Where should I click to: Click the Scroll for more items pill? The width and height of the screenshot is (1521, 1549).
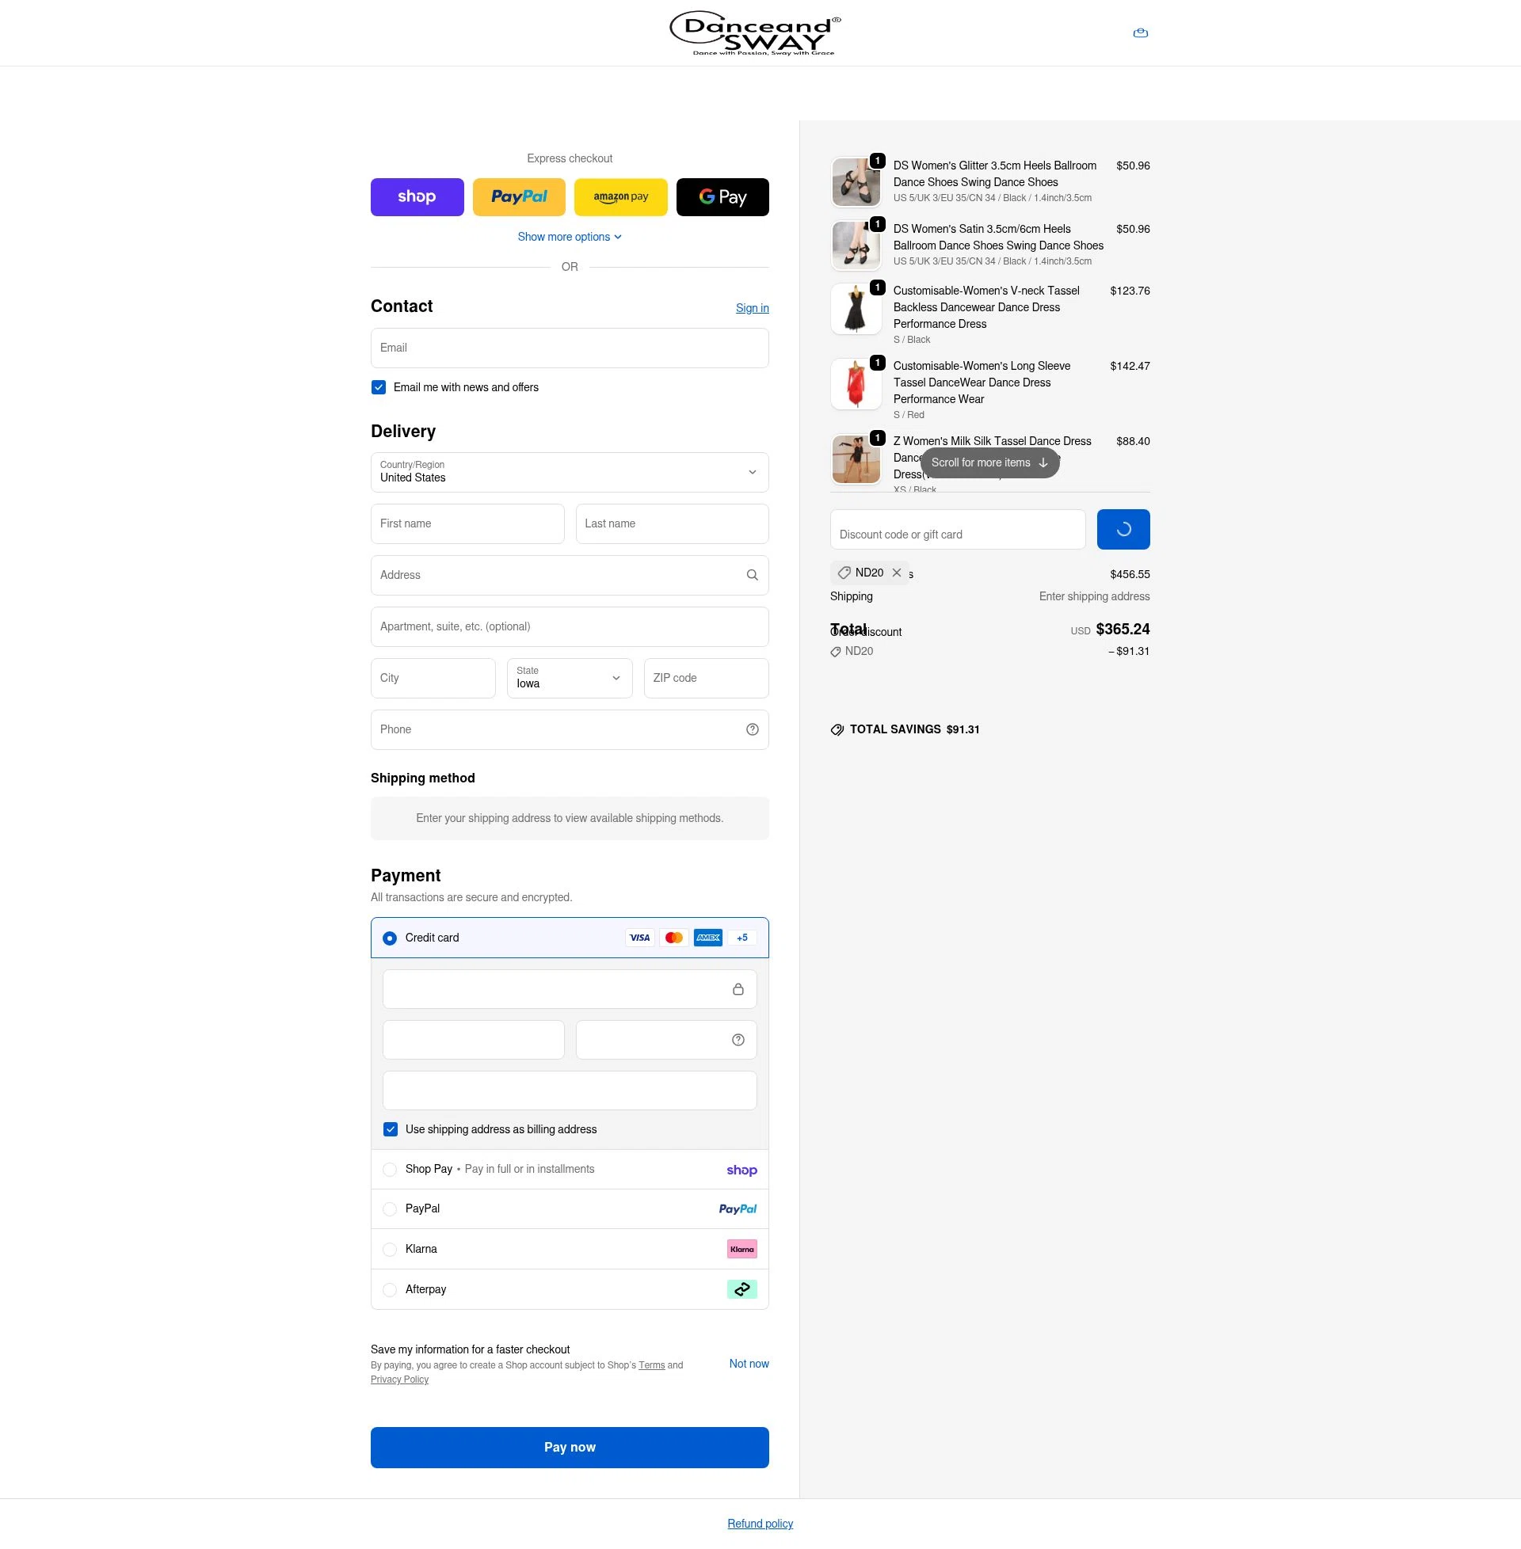click(989, 462)
